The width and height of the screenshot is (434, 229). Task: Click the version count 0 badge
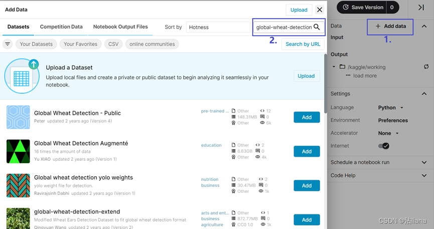coord(392,7)
